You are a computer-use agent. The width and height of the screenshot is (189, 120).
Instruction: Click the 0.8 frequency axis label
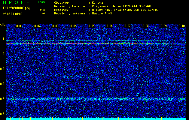click(2, 84)
